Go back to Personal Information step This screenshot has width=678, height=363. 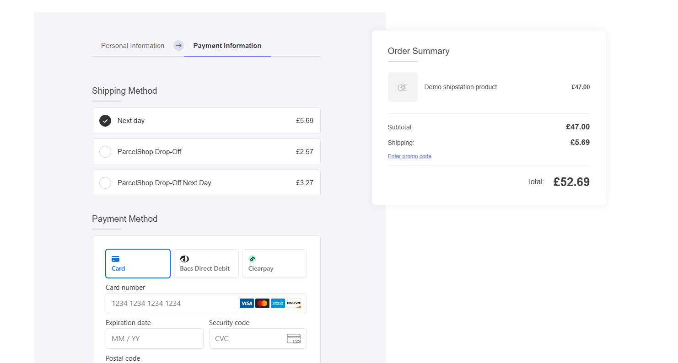click(x=133, y=46)
